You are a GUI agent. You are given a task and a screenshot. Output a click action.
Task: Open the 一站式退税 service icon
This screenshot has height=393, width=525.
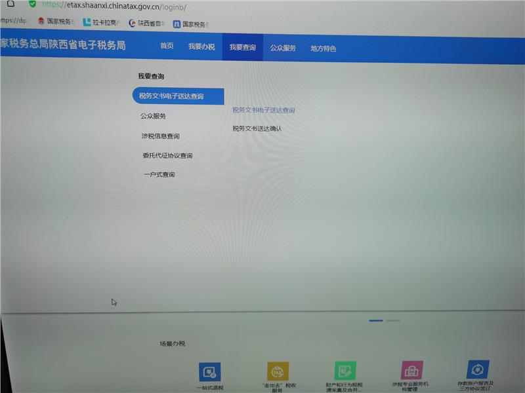click(x=210, y=372)
